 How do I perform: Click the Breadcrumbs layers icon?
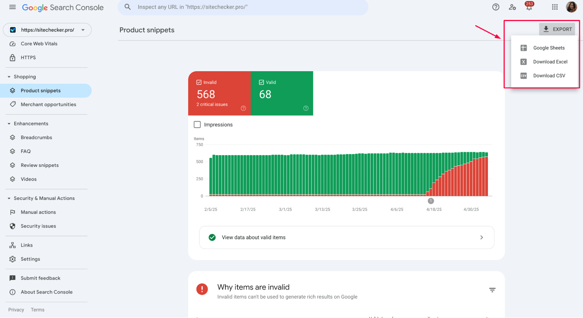[13, 137]
